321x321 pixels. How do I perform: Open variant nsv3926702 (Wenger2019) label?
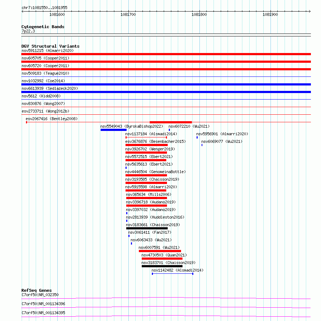[150, 149]
